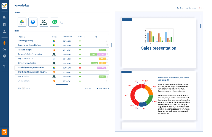Screen dimensions: 212x137
Task: Open drag handle menu on Knowledge Management Market row
Action: (16, 68)
